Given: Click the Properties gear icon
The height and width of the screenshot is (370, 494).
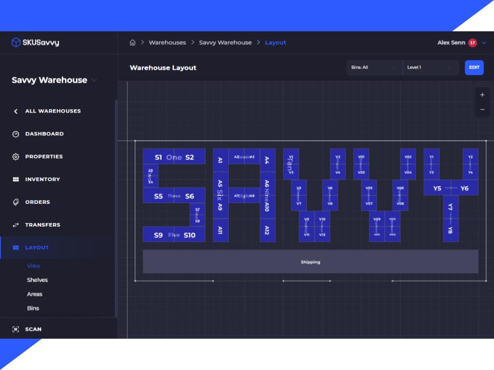Looking at the screenshot, I should (x=15, y=157).
